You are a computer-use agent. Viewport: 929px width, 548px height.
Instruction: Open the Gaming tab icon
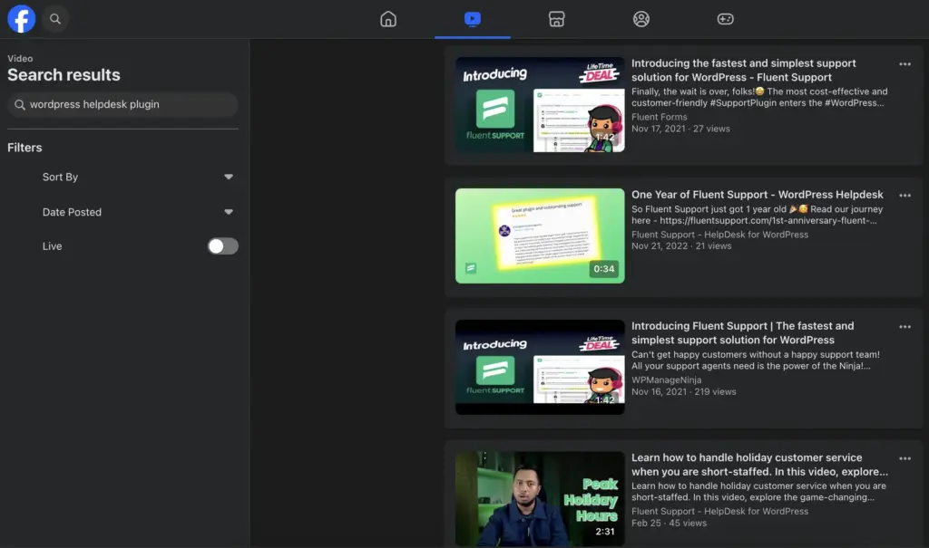(725, 19)
